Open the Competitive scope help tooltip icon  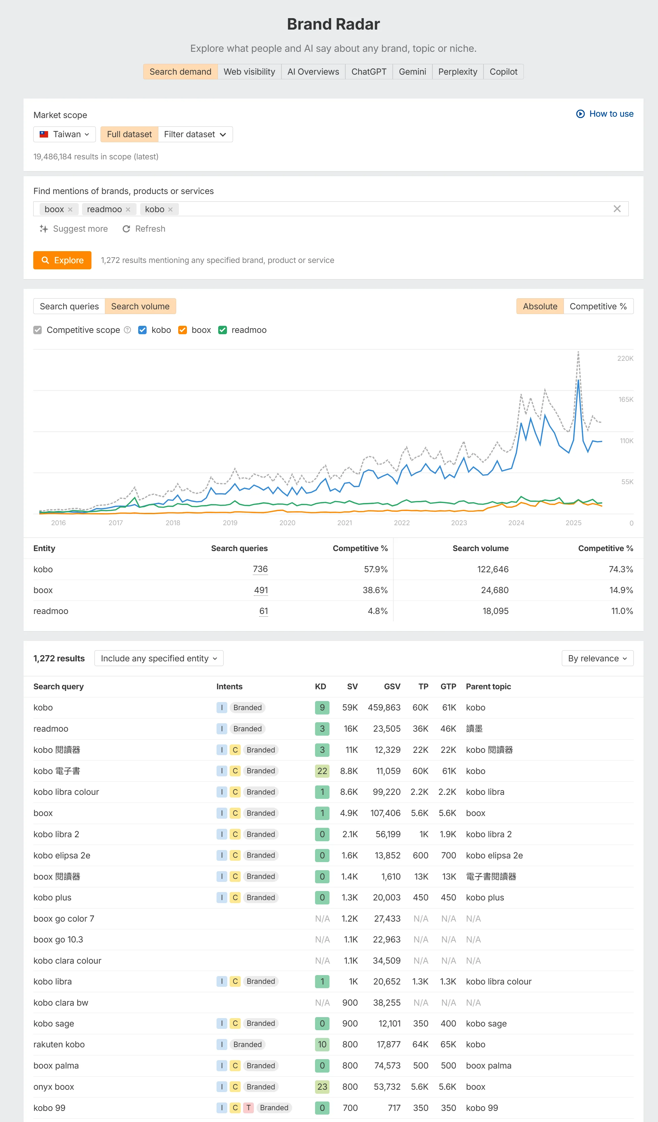pos(127,330)
